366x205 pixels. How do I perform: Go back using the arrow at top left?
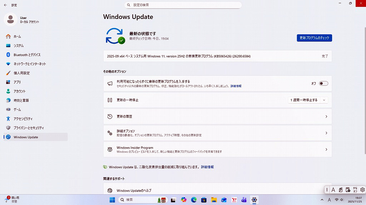click(5, 5)
